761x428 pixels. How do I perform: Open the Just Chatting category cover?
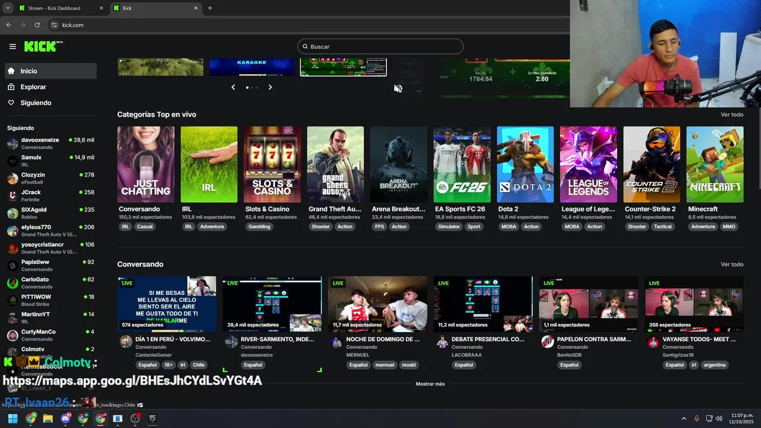click(146, 164)
